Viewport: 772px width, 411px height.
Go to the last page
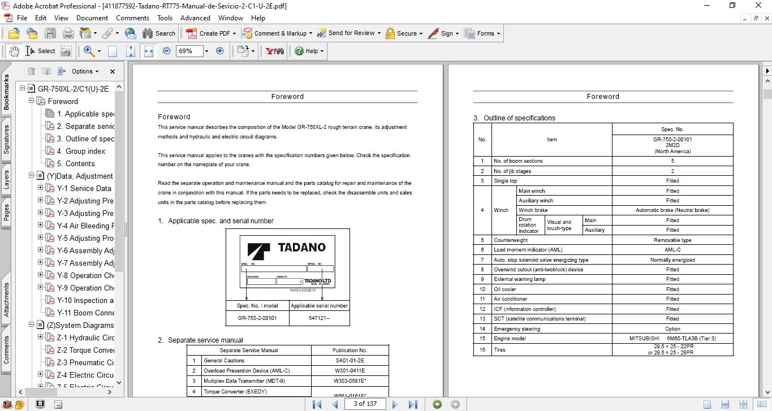pyautogui.click(x=413, y=404)
